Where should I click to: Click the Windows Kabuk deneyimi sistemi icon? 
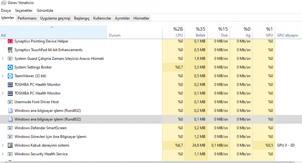10,145
